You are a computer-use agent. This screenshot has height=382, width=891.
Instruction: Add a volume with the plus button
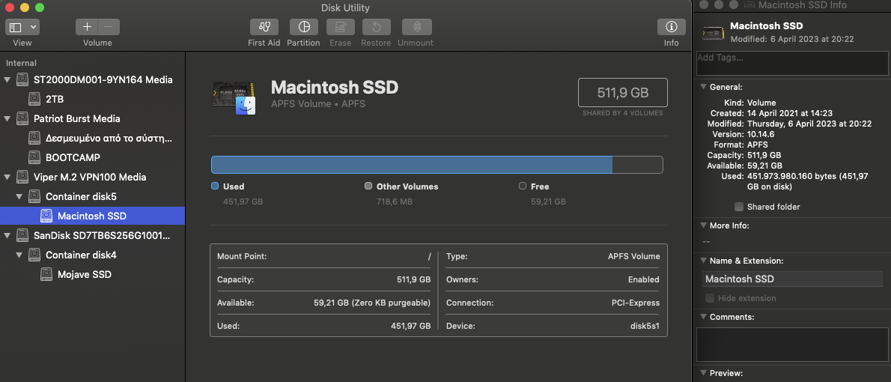click(x=87, y=27)
